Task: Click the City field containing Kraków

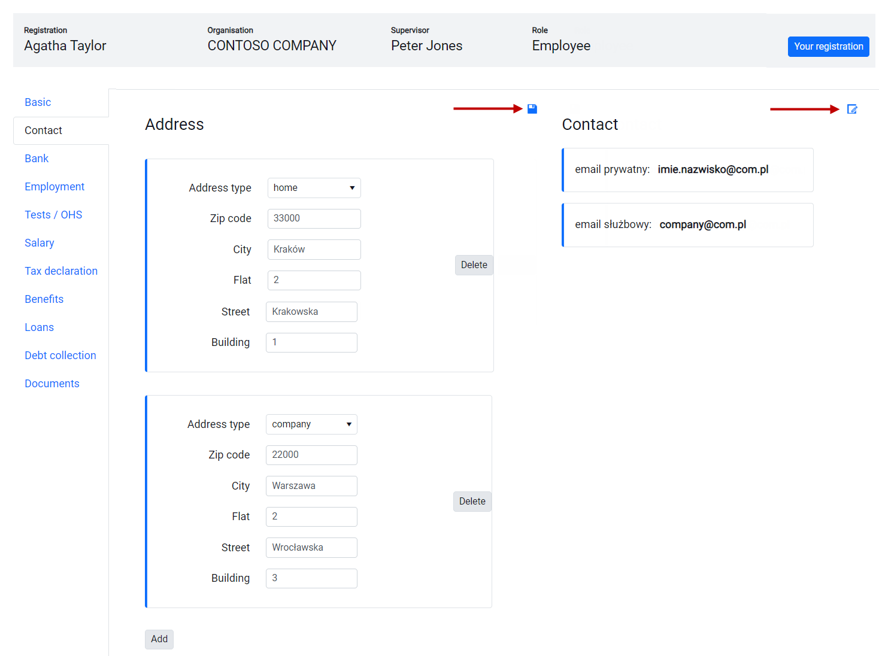Action: click(x=314, y=250)
